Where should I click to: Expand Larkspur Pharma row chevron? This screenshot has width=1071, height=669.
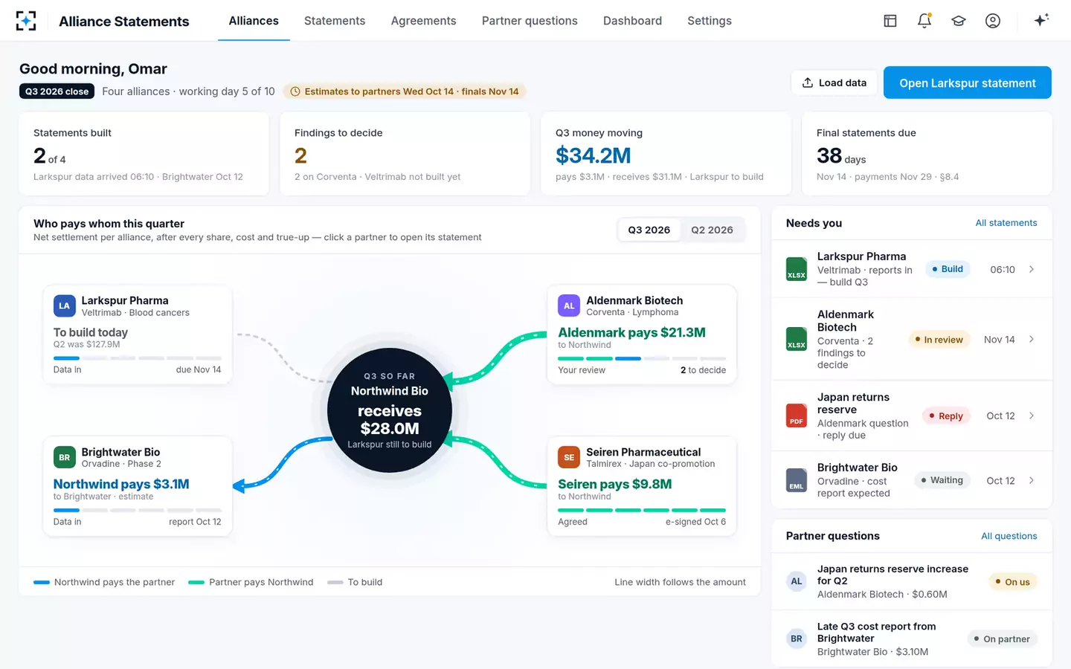1032,269
